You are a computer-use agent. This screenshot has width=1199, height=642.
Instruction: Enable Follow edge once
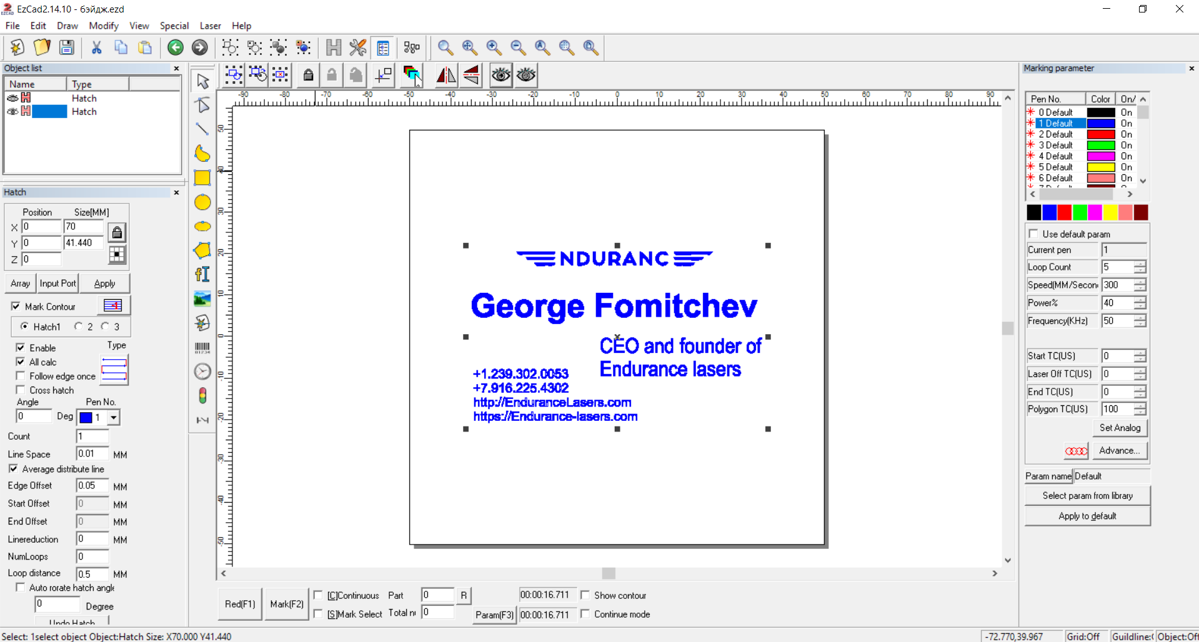(x=21, y=376)
